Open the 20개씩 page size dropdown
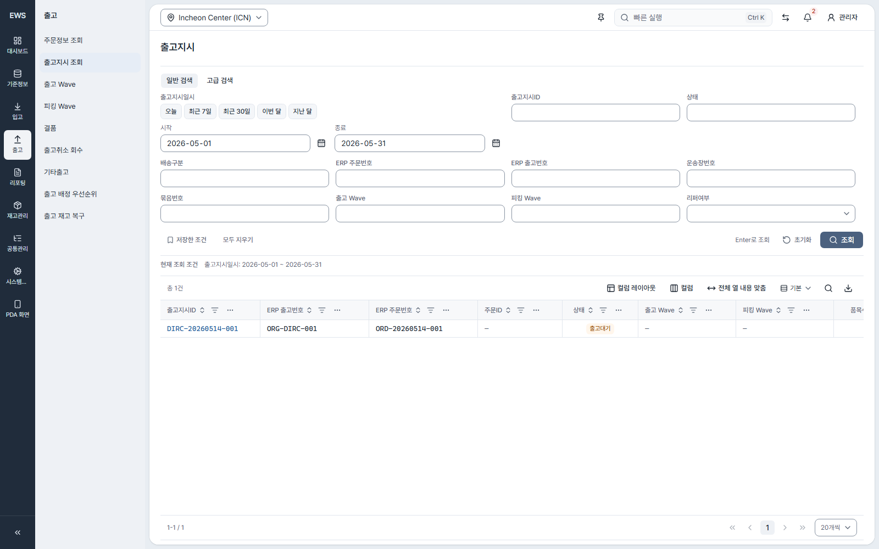The width and height of the screenshot is (879, 549). pos(836,528)
